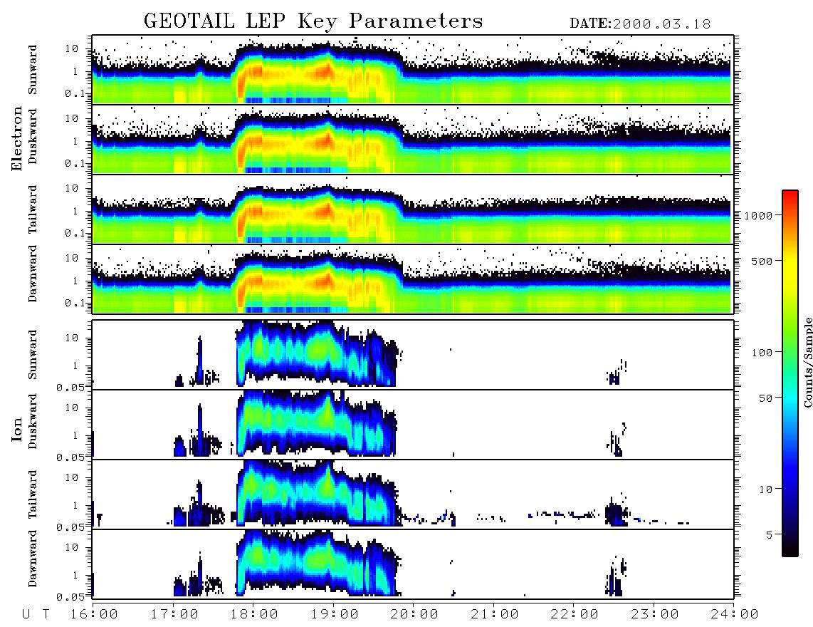Select the "21:00" time tick label

click(495, 614)
